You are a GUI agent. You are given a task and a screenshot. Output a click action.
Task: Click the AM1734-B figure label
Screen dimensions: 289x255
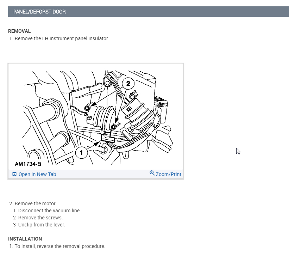pyautogui.click(x=28, y=164)
